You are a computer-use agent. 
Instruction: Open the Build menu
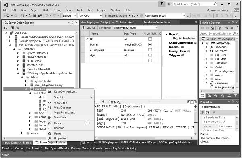tap(46, 10)
